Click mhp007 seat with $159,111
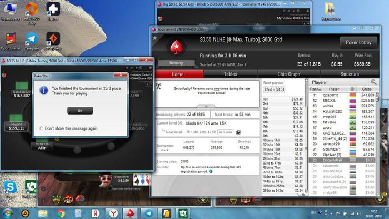This screenshot has width=389, height=219. [16, 127]
